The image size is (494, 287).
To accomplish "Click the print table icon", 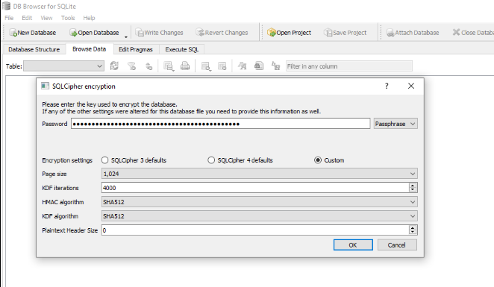I will pyautogui.click(x=185, y=66).
